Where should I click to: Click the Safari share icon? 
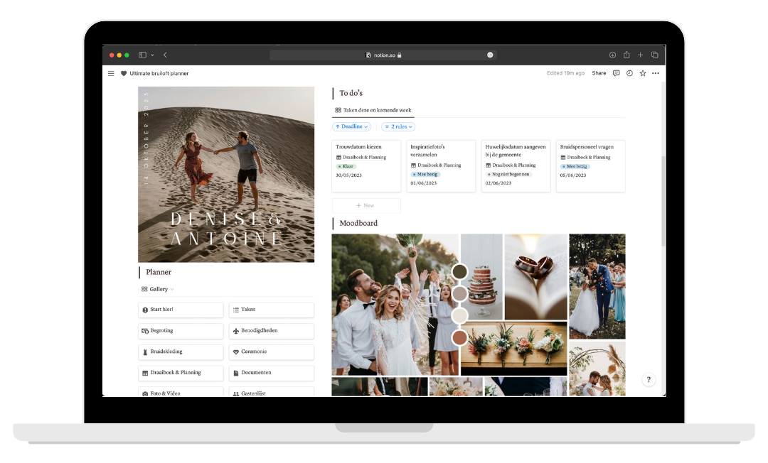(626, 55)
